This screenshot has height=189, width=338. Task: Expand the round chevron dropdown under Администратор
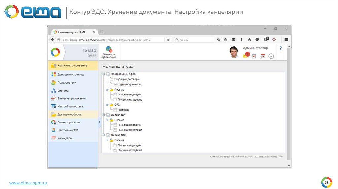271,56
